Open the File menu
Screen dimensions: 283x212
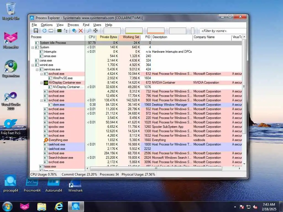click(x=34, y=25)
